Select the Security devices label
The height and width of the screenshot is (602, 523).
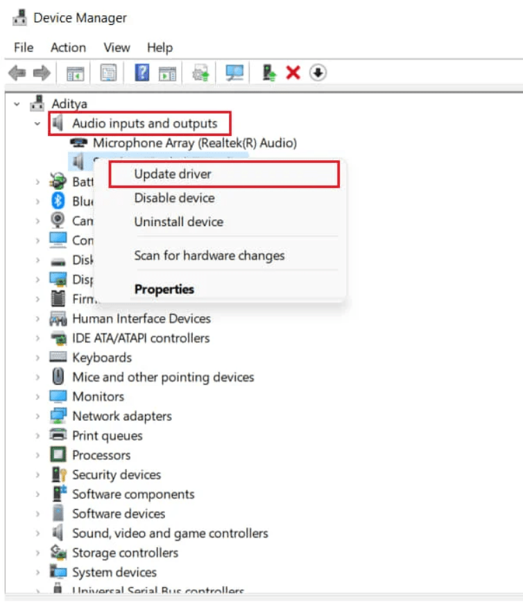[x=117, y=475]
